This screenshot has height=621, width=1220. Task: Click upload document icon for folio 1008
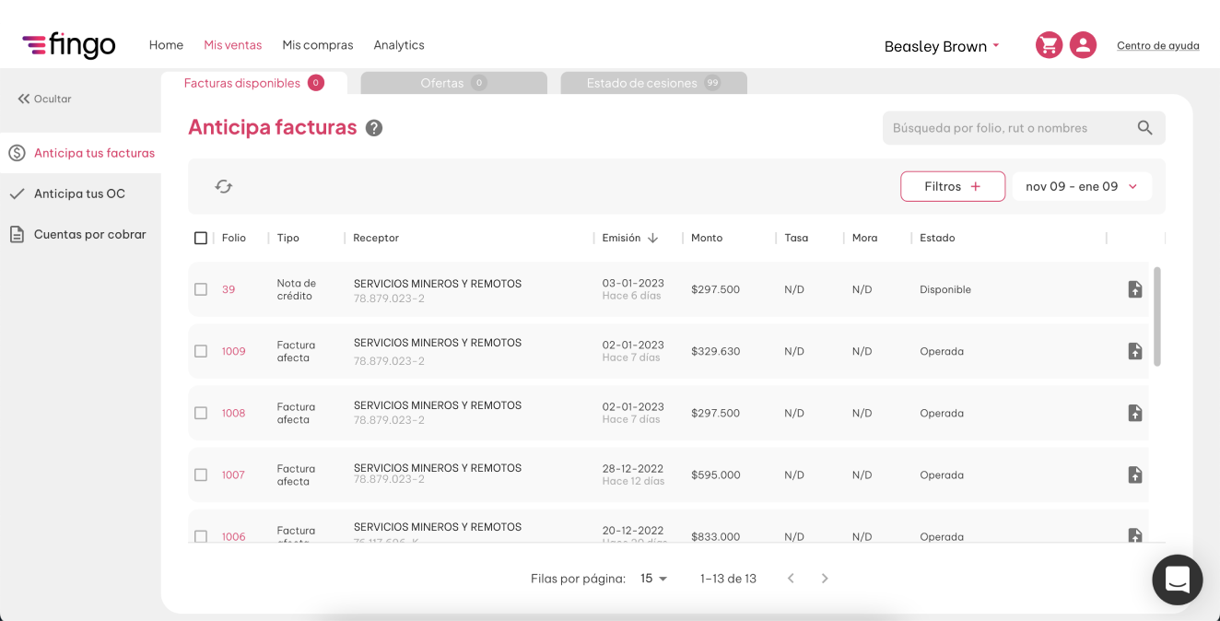point(1135,413)
